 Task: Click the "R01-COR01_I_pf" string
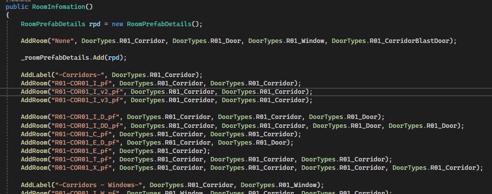[81, 83]
